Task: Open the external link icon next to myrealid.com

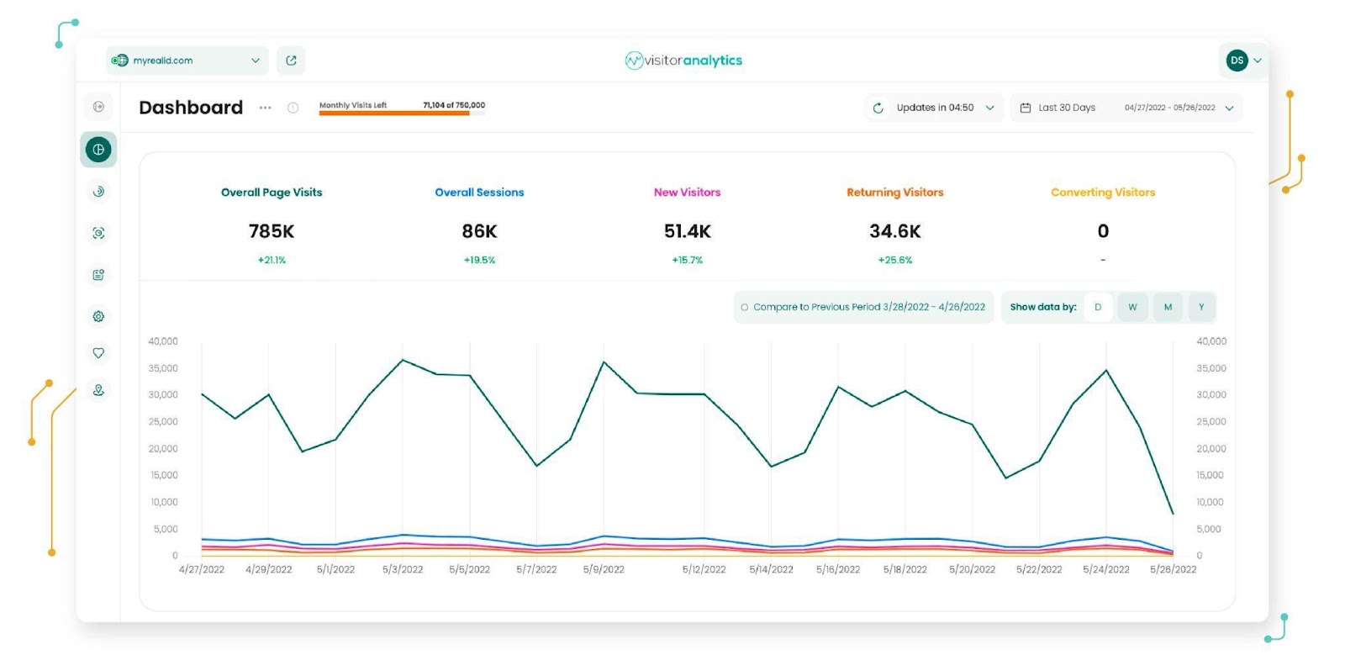Action: click(291, 61)
